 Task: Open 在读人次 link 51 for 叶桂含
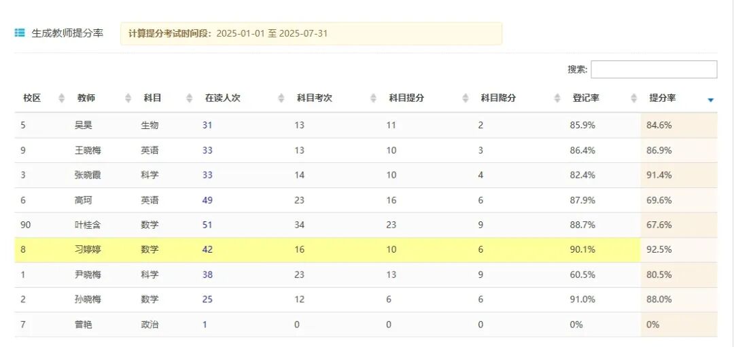[207, 225]
